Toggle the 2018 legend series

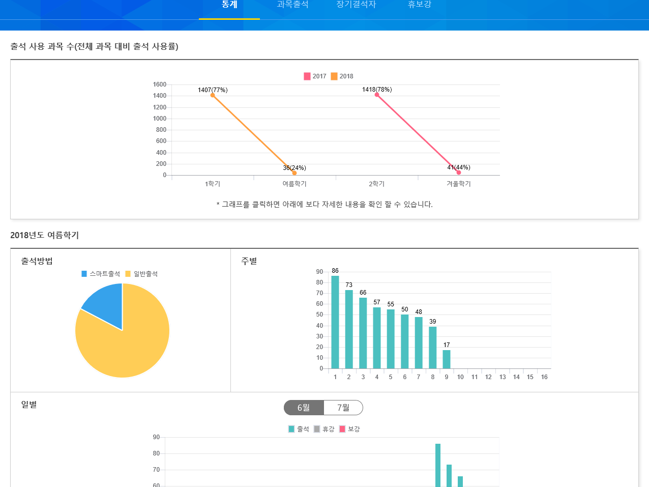[x=342, y=76]
